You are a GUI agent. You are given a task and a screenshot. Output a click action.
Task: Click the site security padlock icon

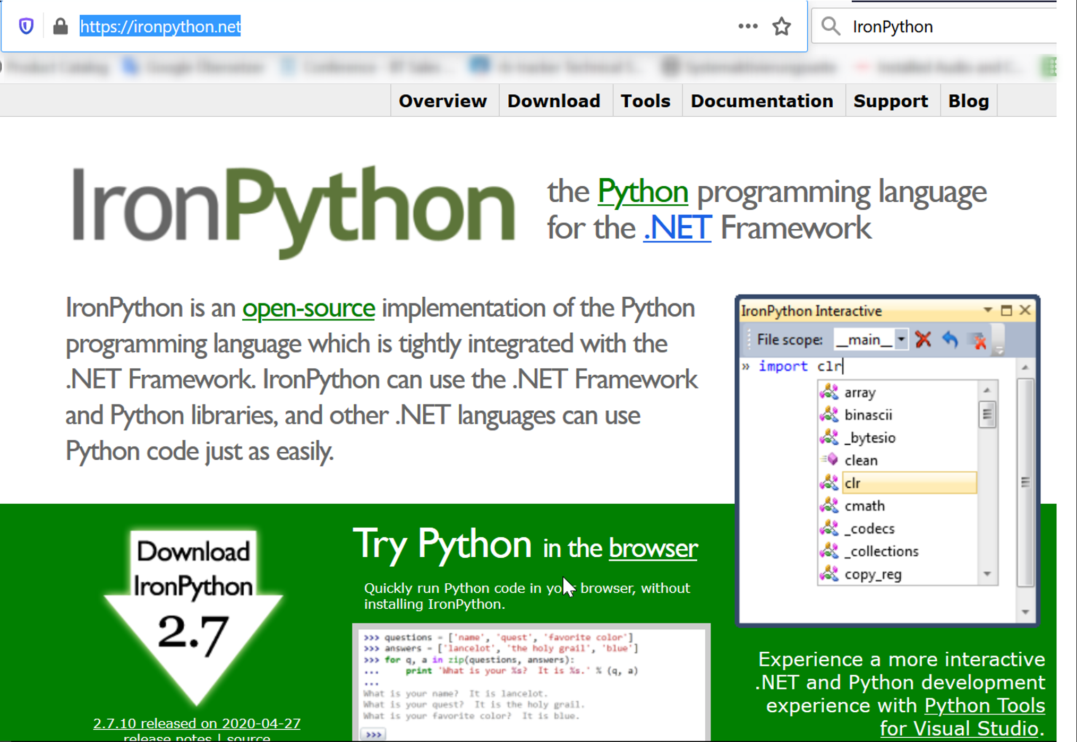[x=61, y=26]
